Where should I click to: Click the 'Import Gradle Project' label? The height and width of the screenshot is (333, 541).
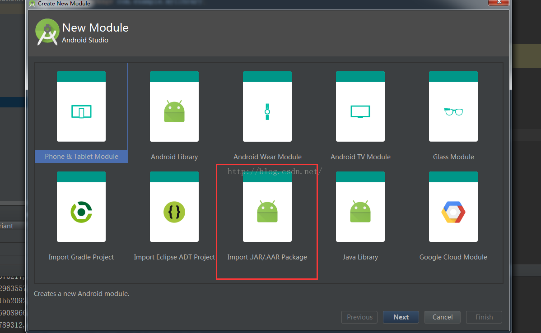pos(81,257)
